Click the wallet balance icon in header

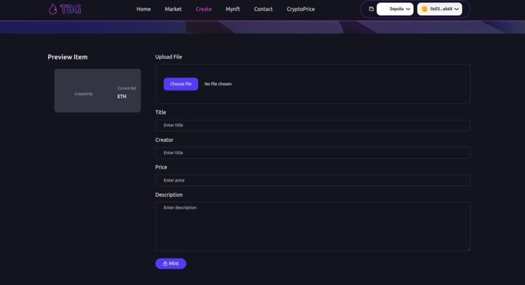(x=371, y=9)
